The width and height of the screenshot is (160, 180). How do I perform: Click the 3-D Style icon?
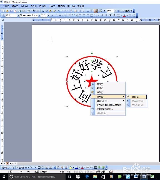[x=103, y=167]
